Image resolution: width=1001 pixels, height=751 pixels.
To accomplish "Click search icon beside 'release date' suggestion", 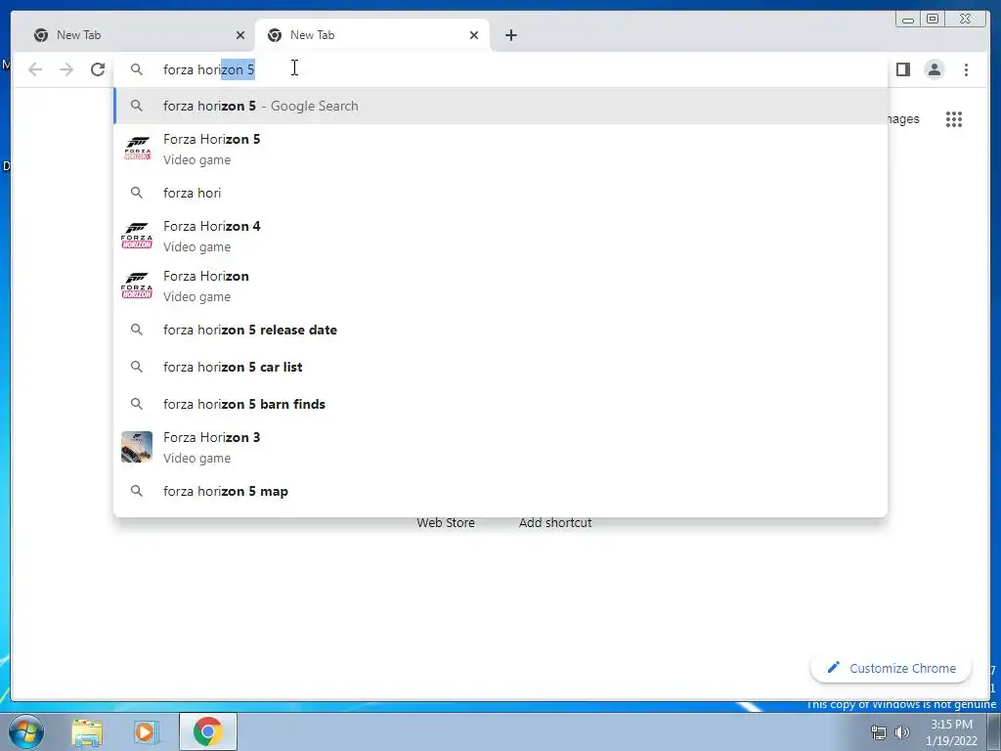I will pos(137,330).
